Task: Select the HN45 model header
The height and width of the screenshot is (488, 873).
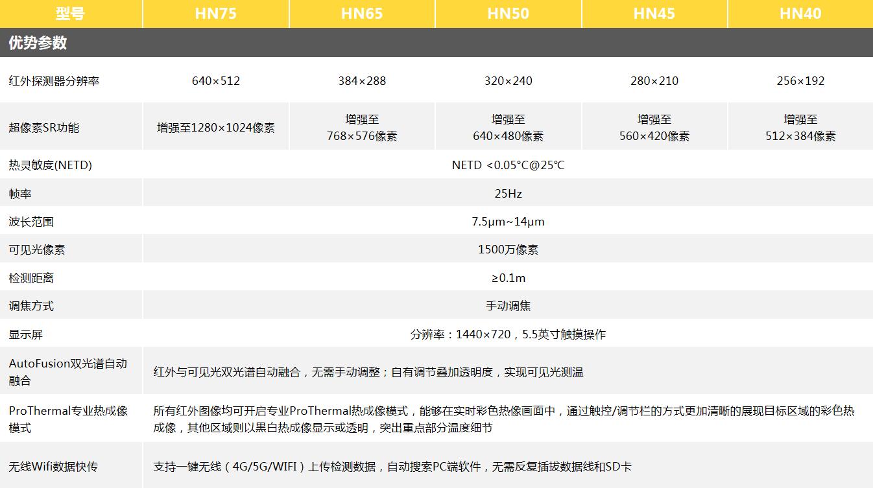Action: coord(654,14)
